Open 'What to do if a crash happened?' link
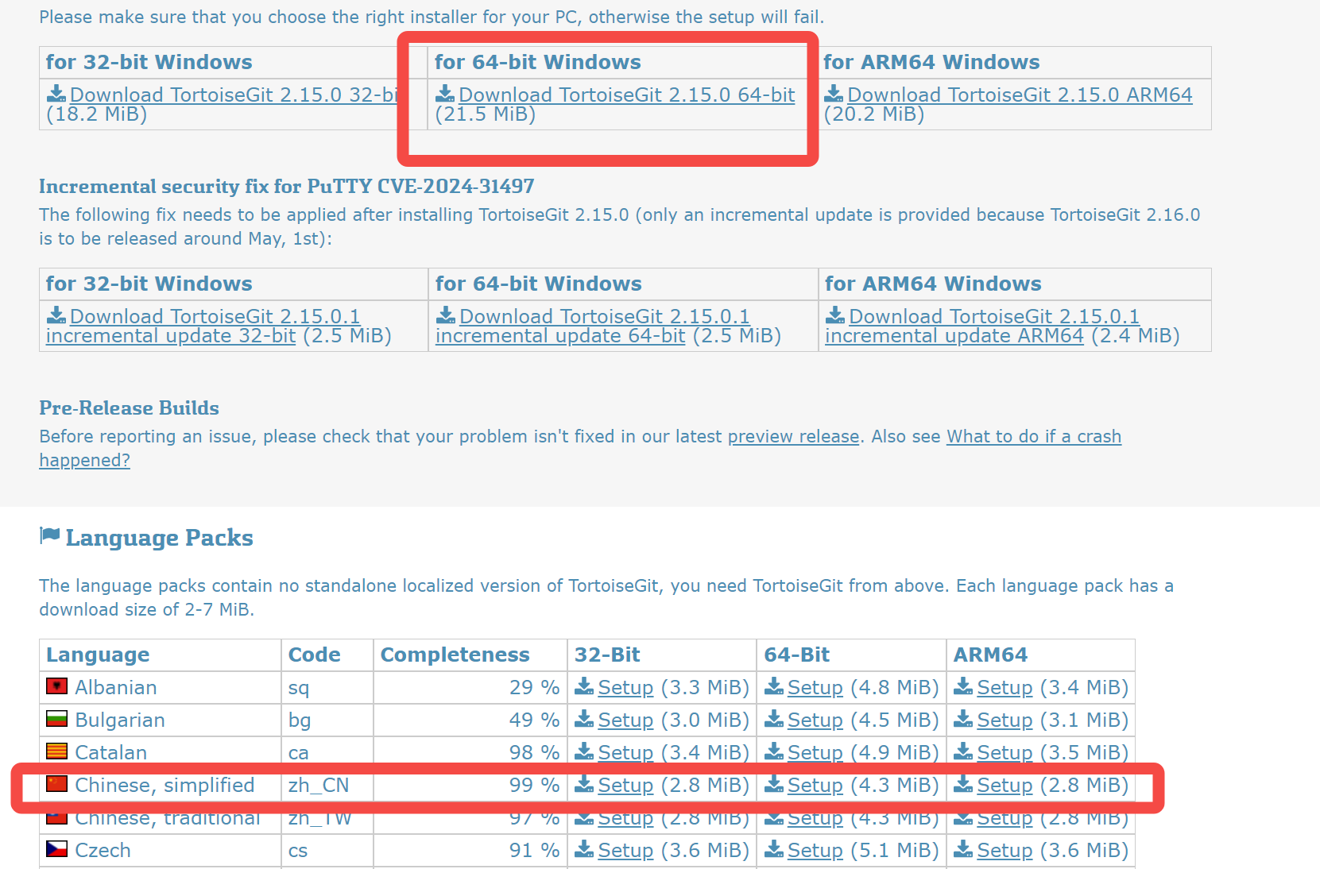The image size is (1320, 869). tap(1034, 436)
